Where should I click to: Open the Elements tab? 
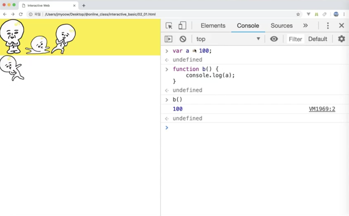coord(213,26)
